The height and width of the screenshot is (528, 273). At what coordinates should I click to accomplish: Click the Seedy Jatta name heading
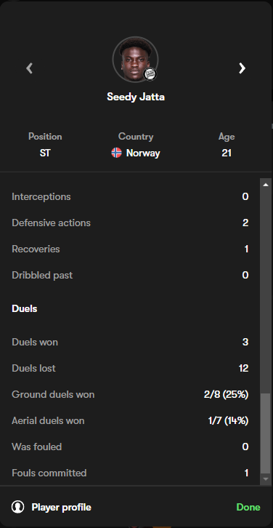pyautogui.click(x=136, y=97)
